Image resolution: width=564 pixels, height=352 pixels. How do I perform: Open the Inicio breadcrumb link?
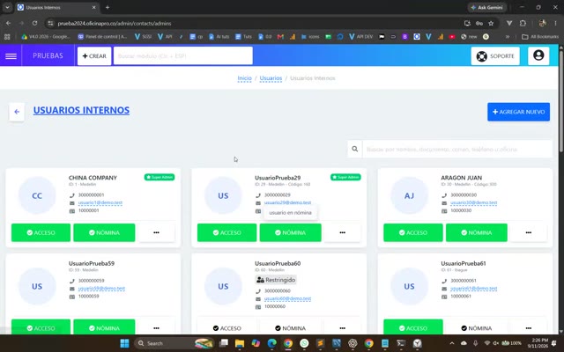(245, 78)
